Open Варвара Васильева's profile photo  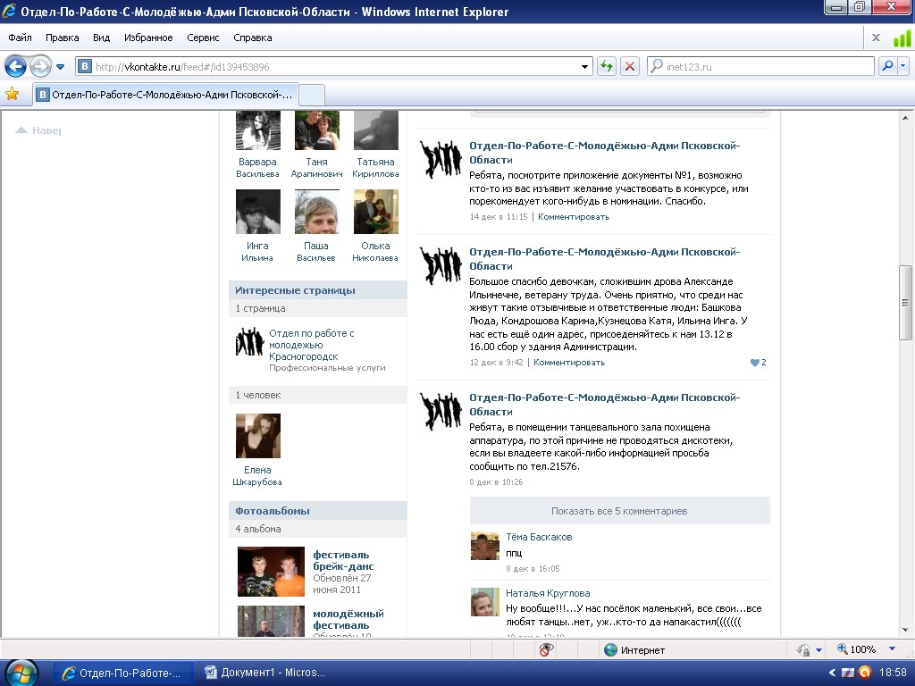pos(258,130)
